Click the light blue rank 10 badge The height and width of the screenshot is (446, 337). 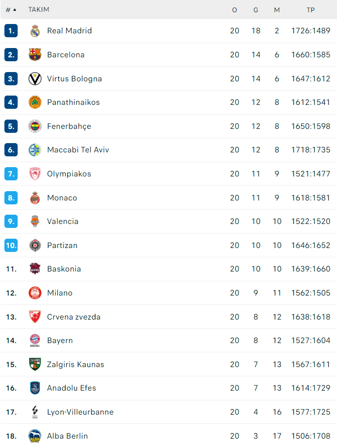pos(11,245)
